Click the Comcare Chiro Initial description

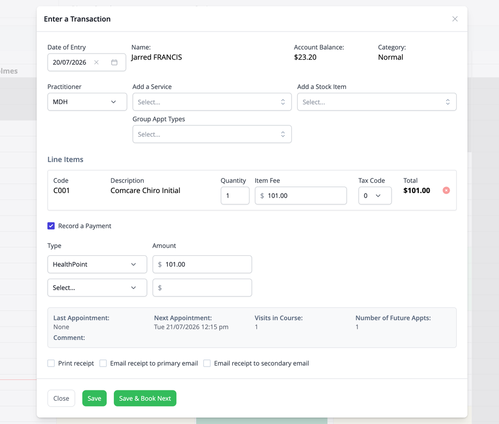point(145,190)
